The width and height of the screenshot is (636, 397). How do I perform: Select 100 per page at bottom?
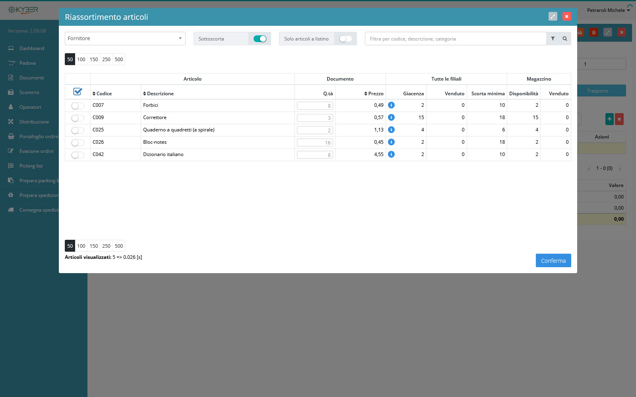point(81,246)
